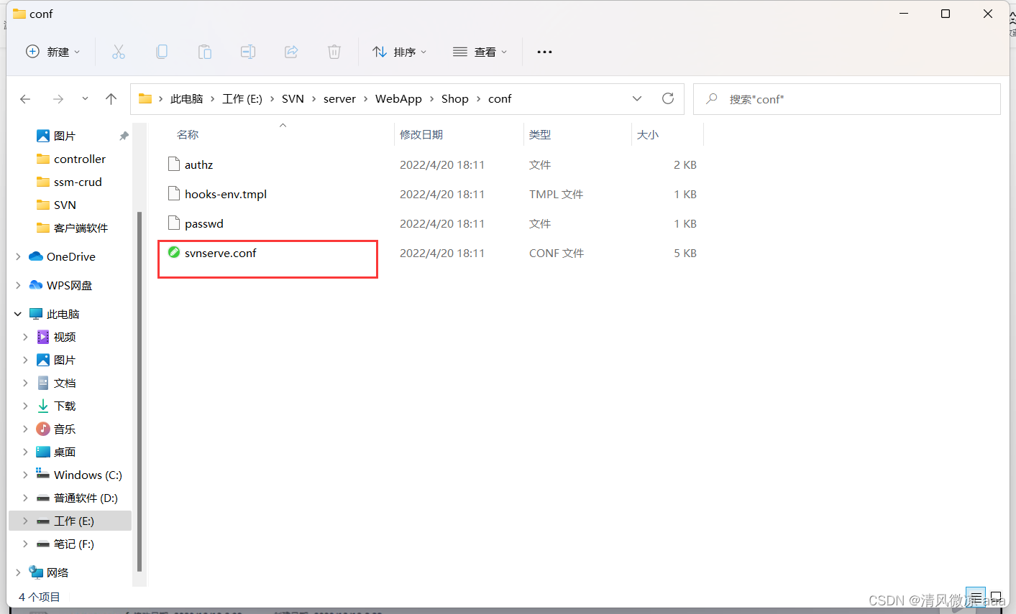Expand the address bar history dropdown
Viewport: 1016px width, 614px height.
click(x=637, y=98)
